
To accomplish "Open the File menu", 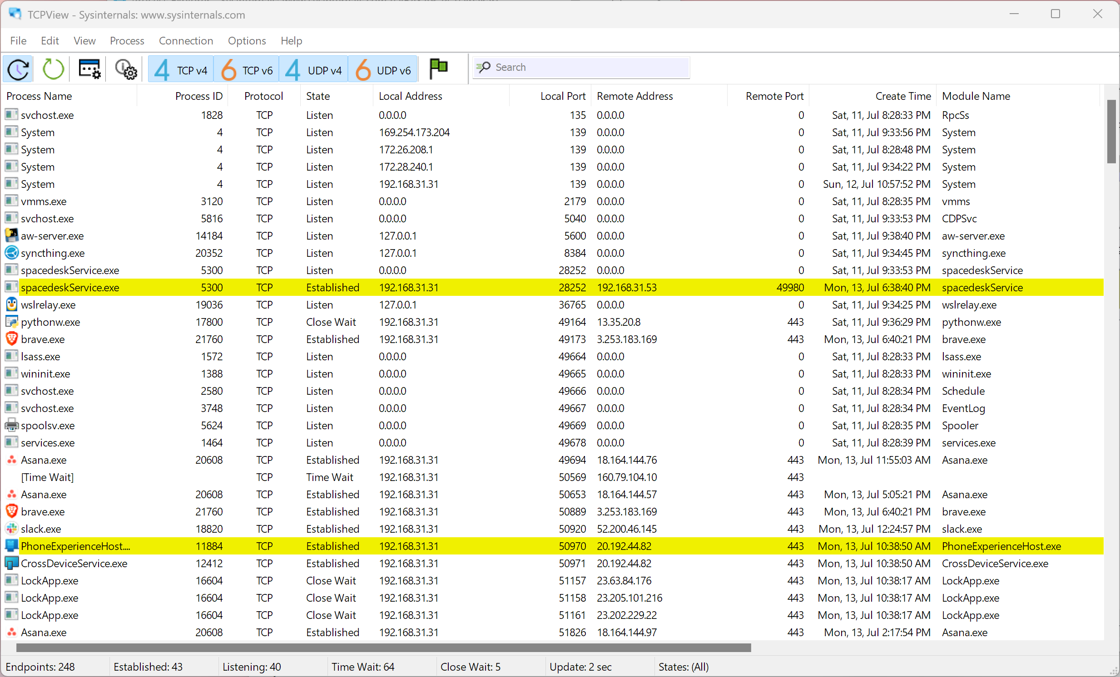I will (18, 40).
